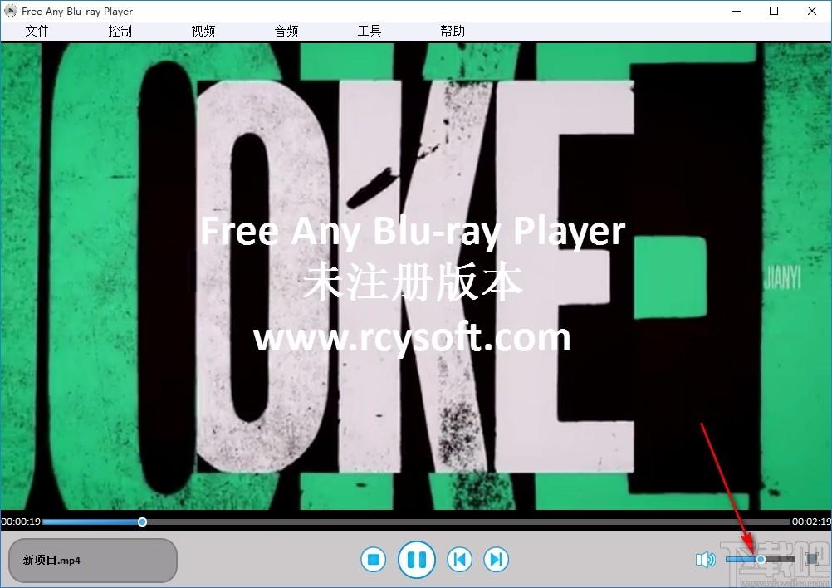
Task: Close the Blu-ray Player window
Action: coord(812,11)
